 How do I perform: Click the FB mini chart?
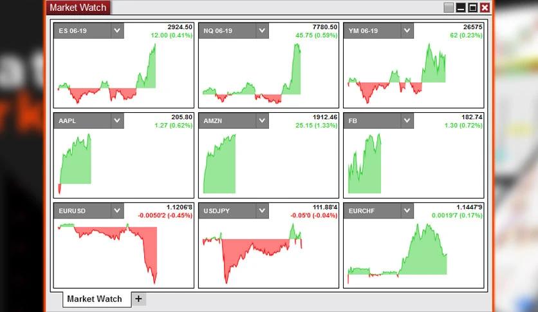[x=364, y=164]
